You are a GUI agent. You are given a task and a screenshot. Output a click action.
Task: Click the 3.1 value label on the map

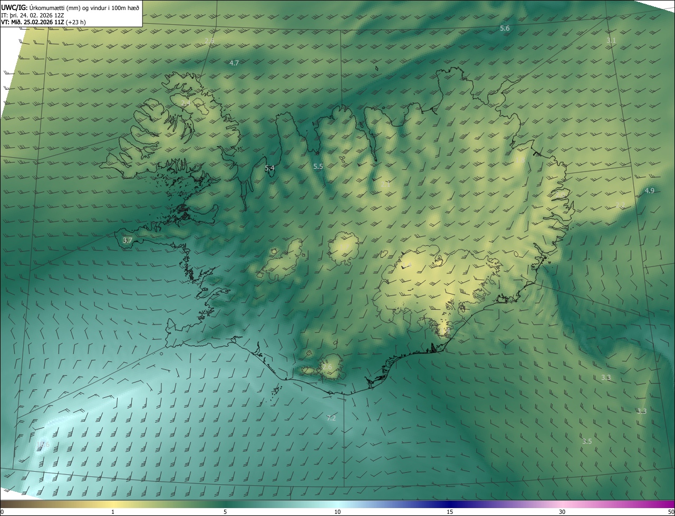(x=611, y=40)
